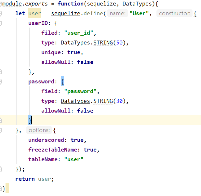Click 'module' at the start of the code
This screenshot has height=196, width=201.
(x=12, y=4)
